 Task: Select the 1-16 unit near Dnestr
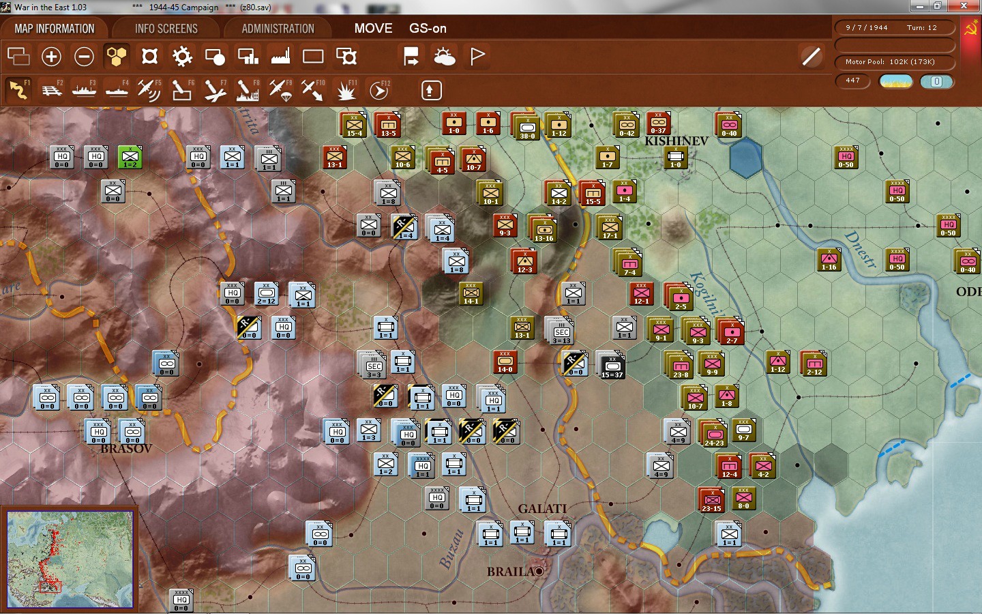point(829,260)
